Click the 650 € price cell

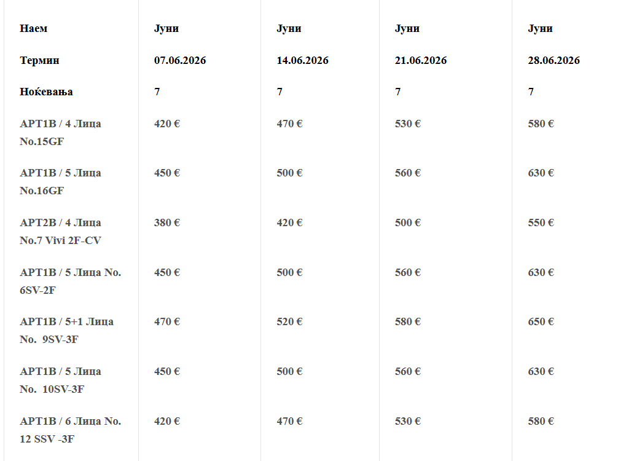tap(541, 321)
